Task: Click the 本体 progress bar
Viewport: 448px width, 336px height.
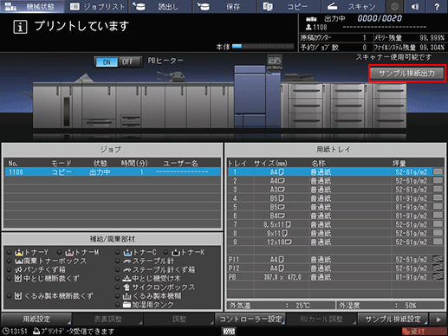Action: pos(263,46)
